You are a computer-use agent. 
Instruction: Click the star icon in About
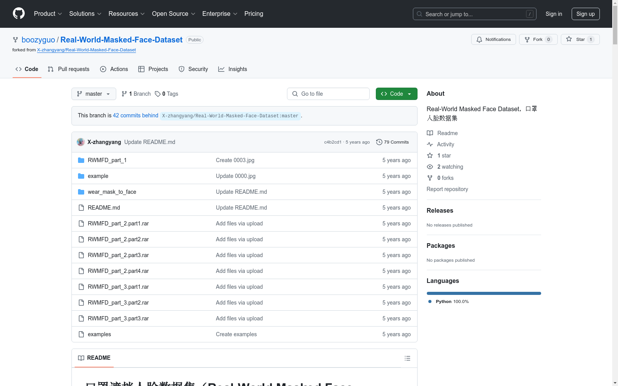430,156
